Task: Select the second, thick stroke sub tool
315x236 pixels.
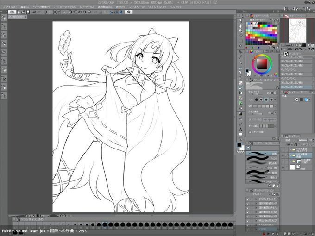Action: tap(261, 158)
